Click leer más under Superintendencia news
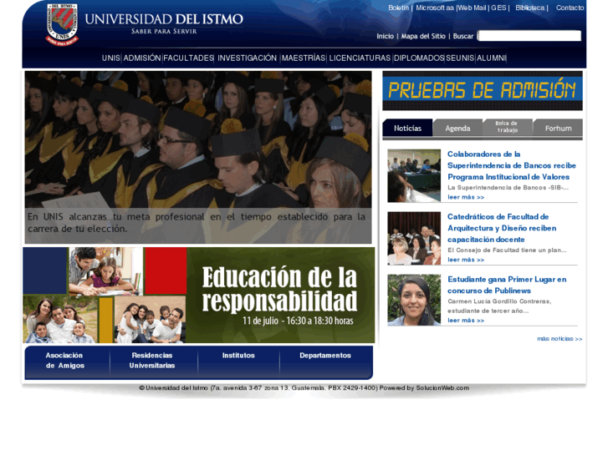 (x=466, y=197)
